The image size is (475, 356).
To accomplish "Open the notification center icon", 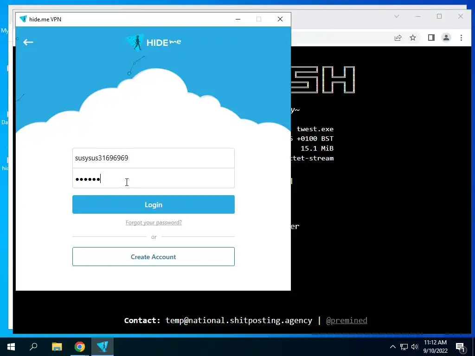I will 461,347.
